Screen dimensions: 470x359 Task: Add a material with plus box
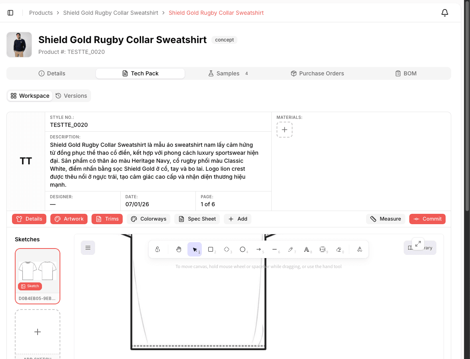[x=285, y=130]
